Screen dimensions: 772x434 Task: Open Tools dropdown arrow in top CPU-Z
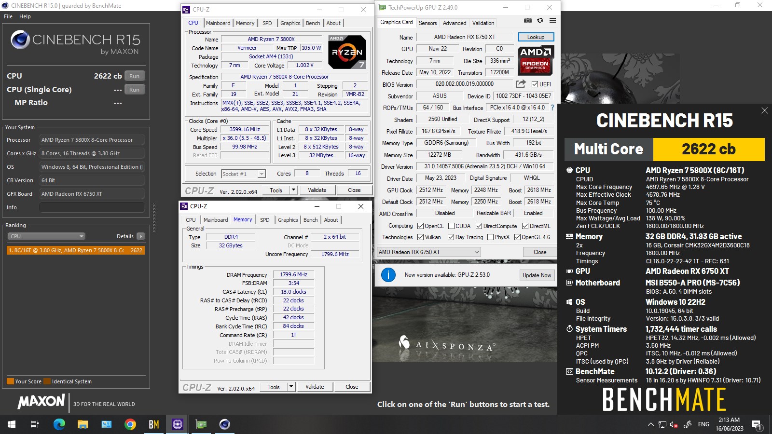click(x=293, y=190)
